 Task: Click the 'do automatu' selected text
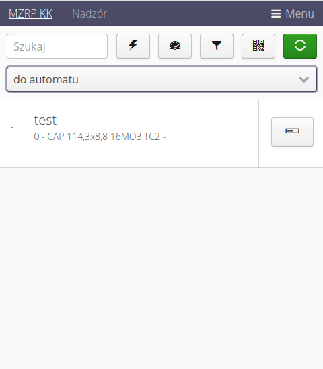[46, 79]
